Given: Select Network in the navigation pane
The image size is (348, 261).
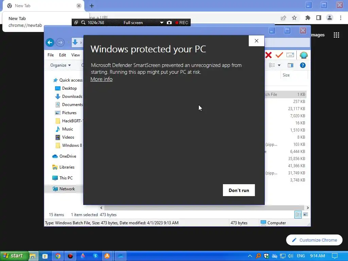Looking at the screenshot, I should pos(64,189).
